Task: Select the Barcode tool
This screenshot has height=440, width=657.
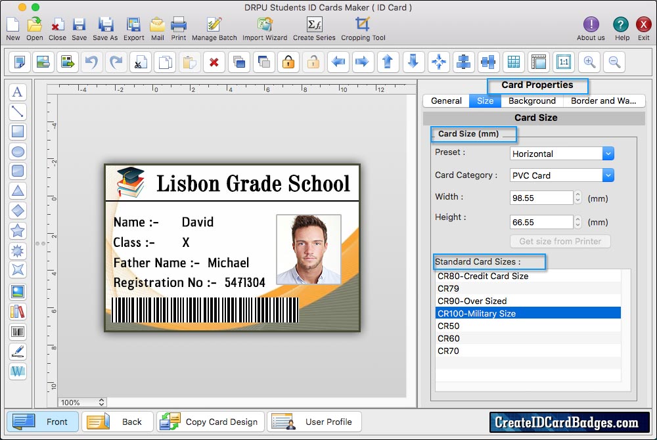Action: (x=18, y=332)
